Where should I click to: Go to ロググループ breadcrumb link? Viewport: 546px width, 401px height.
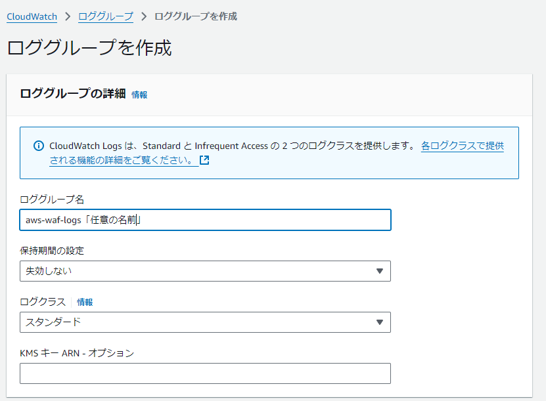106,16
